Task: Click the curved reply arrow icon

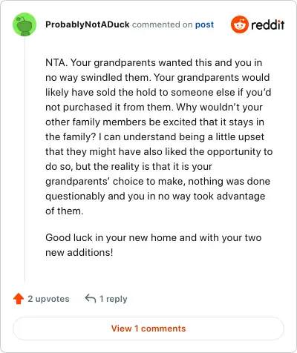Action: click(91, 298)
